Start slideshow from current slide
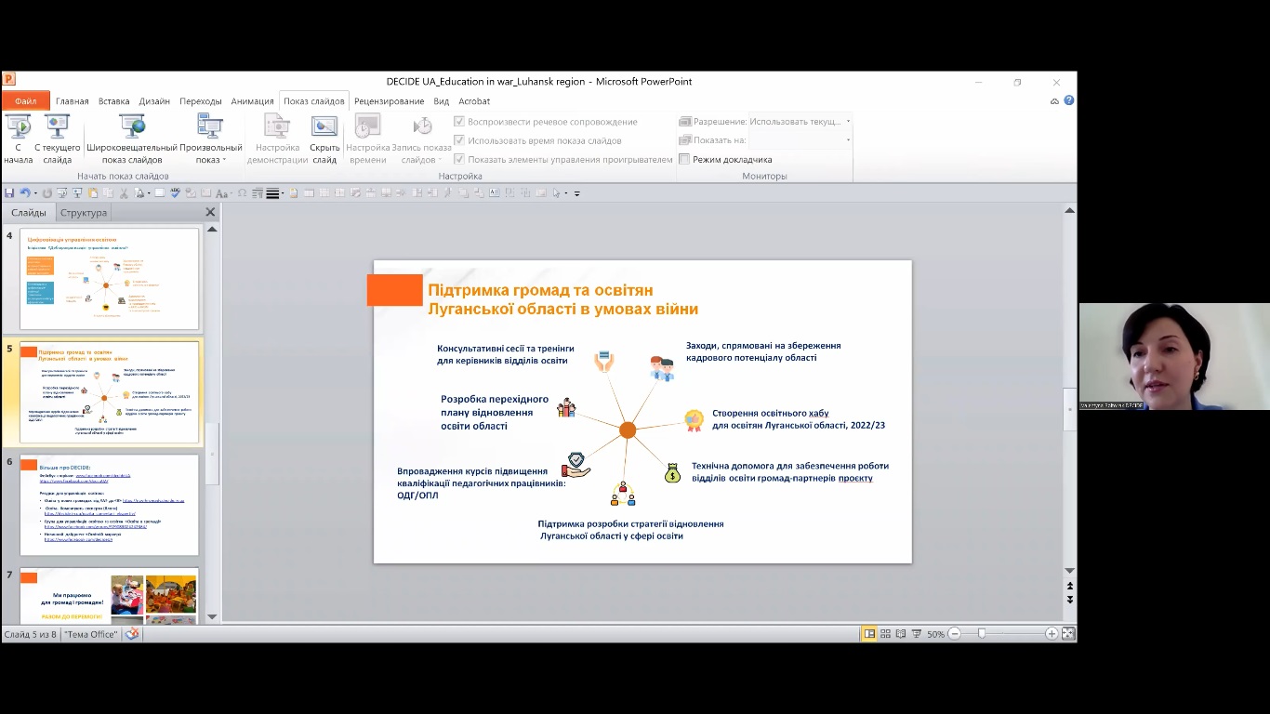1270x714 pixels. coord(57,139)
